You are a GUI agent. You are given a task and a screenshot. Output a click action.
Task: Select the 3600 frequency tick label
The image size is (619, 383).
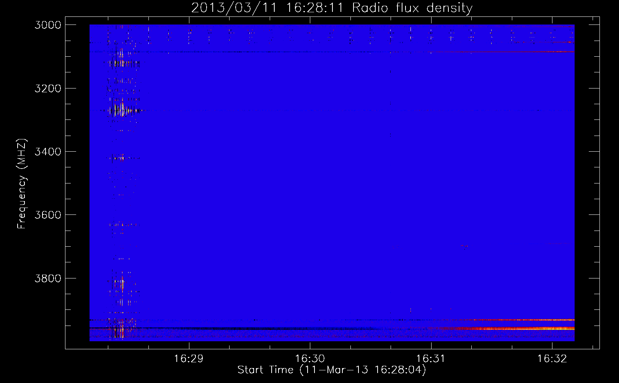(x=48, y=215)
